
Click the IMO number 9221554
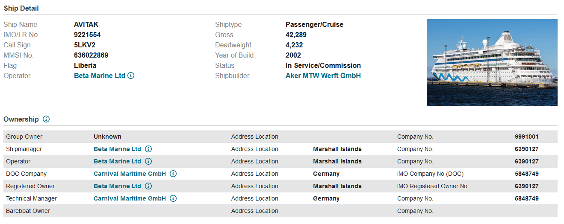tap(87, 35)
